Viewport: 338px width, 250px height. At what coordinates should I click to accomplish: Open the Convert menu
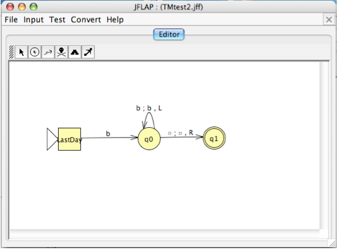tap(86, 19)
